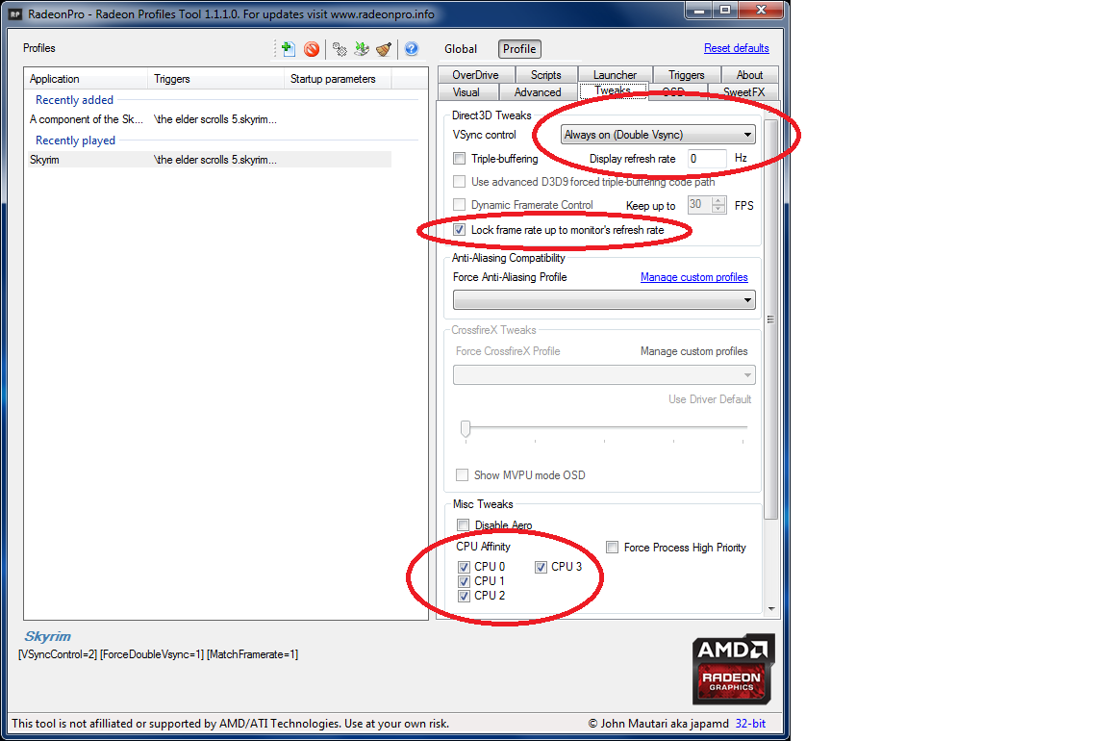Enable Disable Aero checkbox
The image size is (1108, 741).
(463, 524)
